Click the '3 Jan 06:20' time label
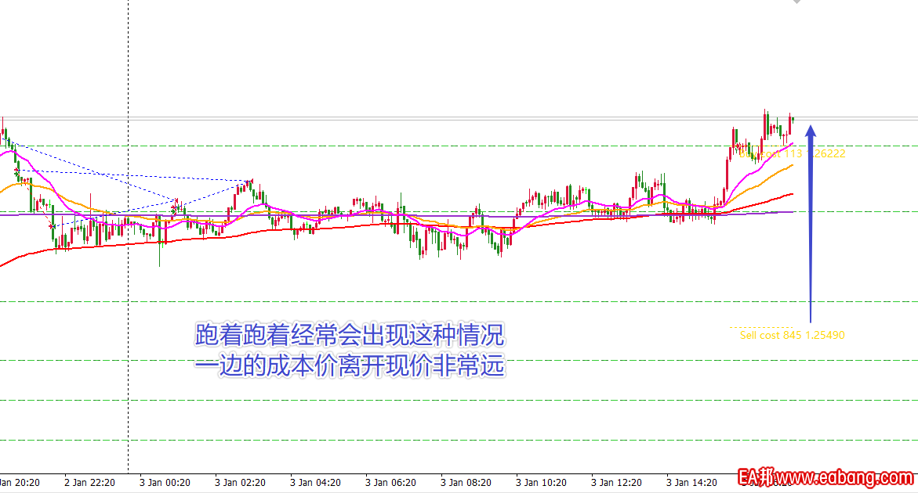Screen dimensions: 918x493 (x=390, y=483)
